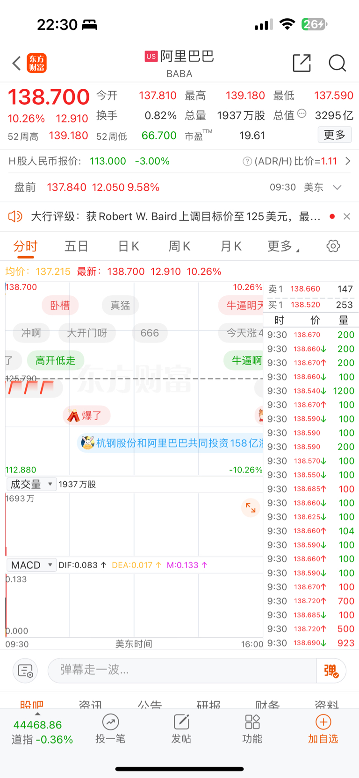The width and height of the screenshot is (359, 778).
Task: Tap the trade row with volume 700
Action: [x=310, y=601]
